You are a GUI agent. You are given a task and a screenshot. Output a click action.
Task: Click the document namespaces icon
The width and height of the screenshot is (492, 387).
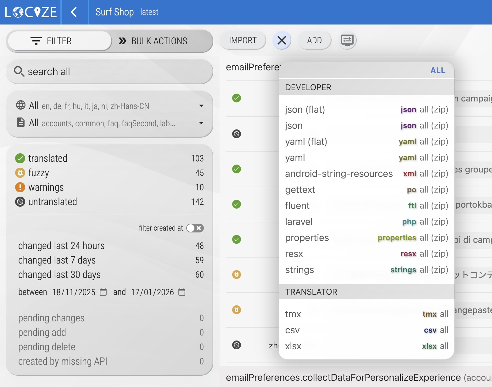[x=21, y=123]
